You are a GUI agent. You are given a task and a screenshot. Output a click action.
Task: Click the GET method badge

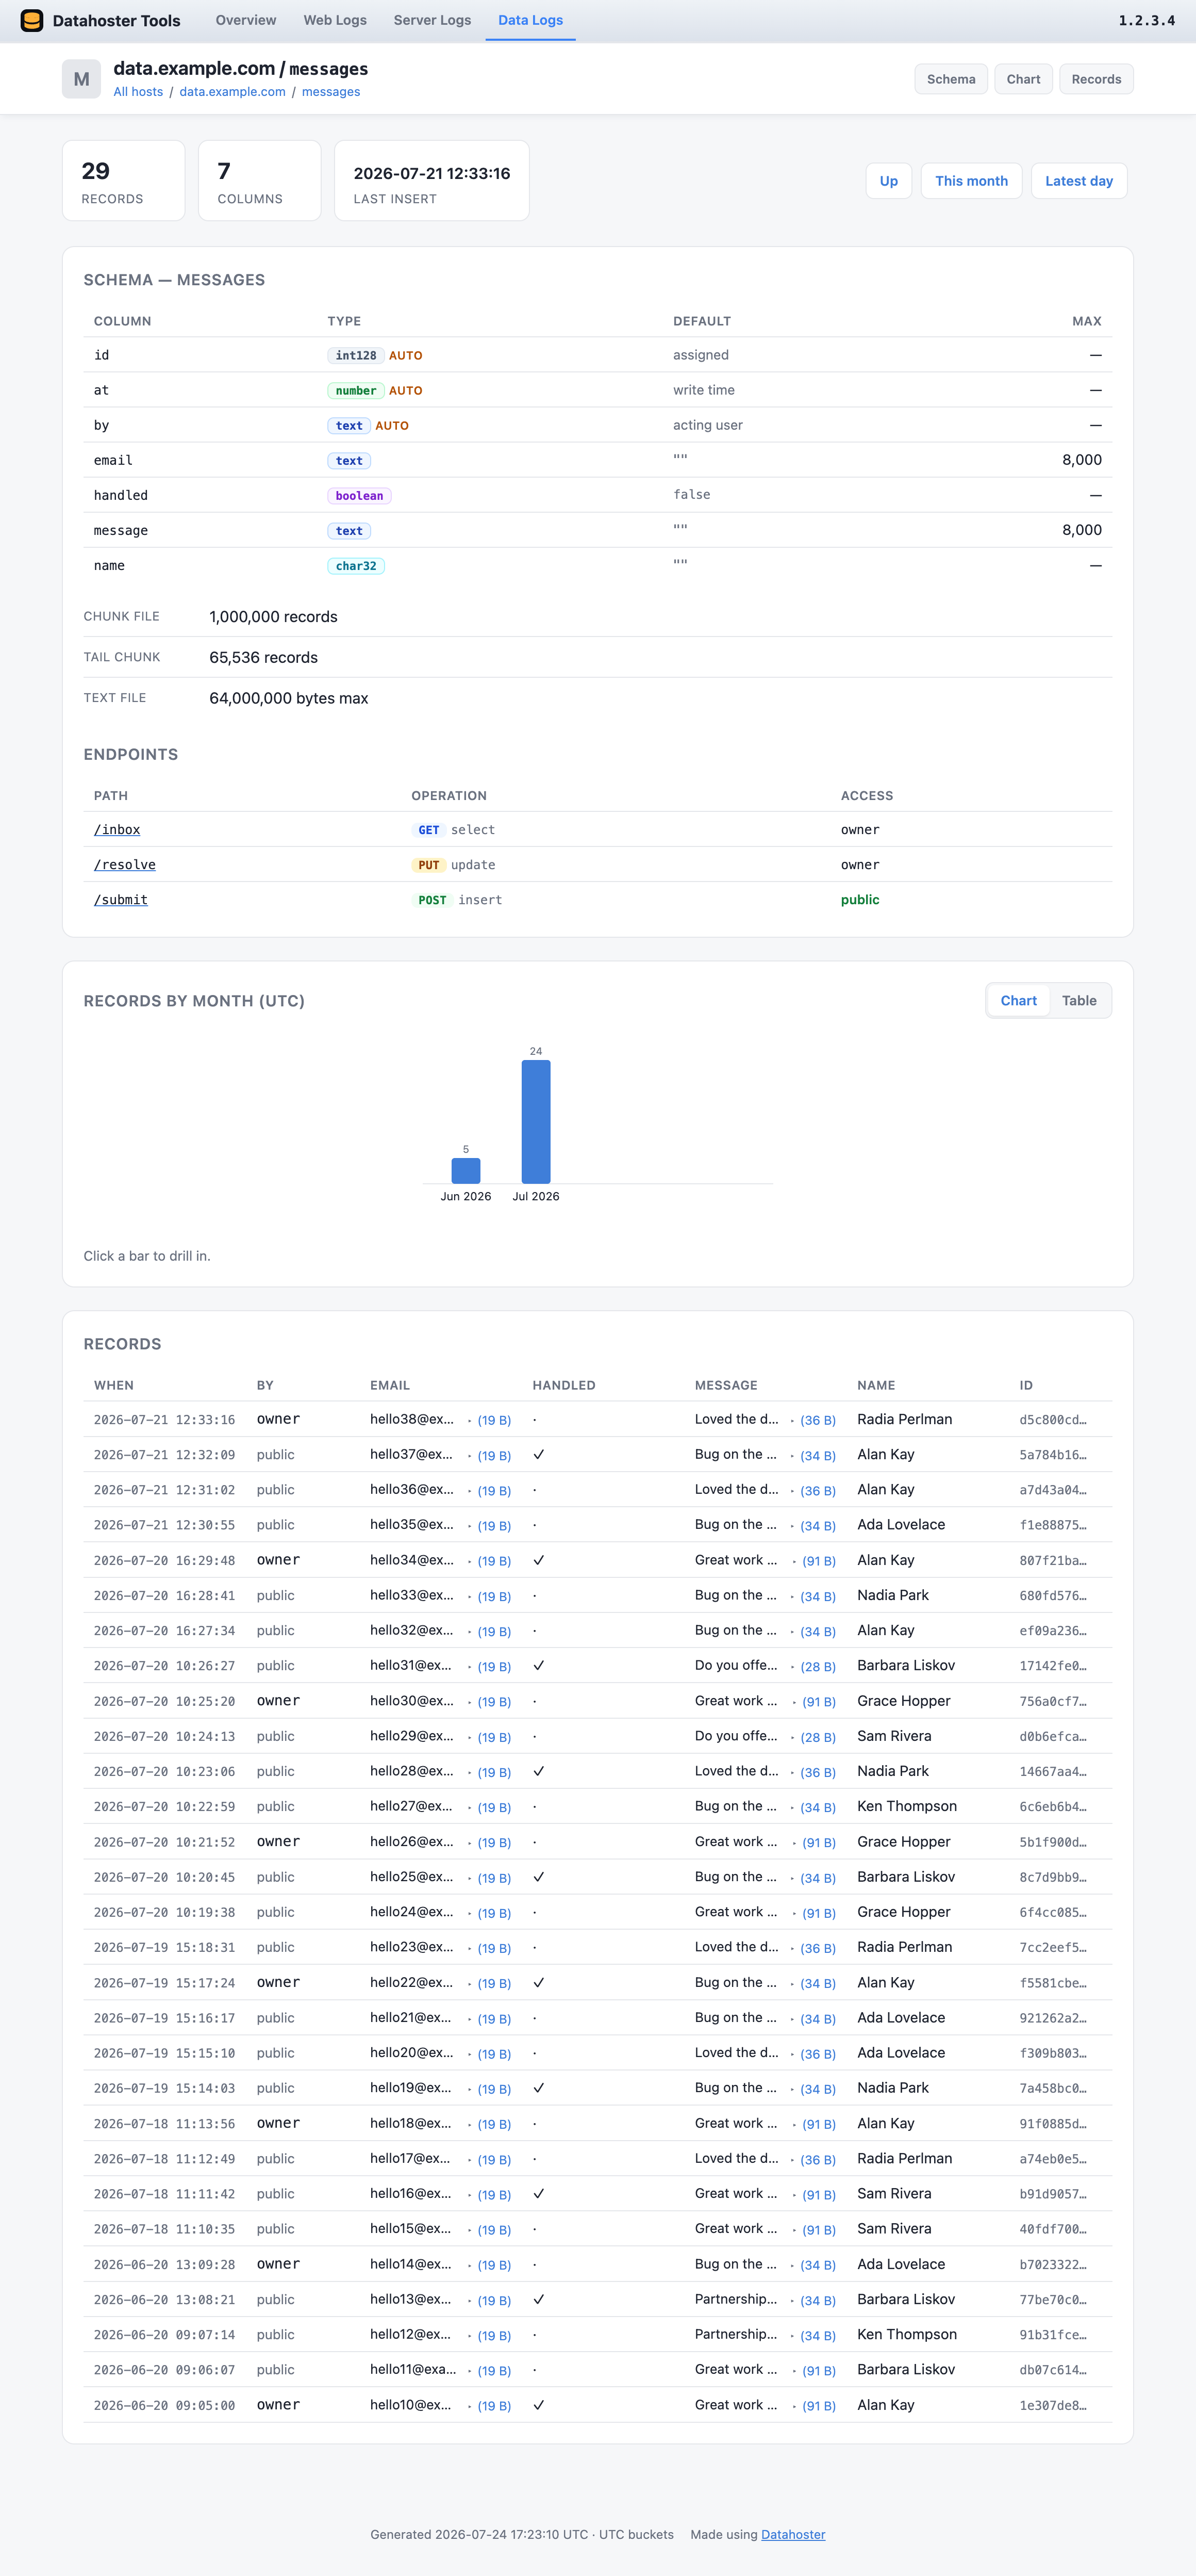[x=428, y=830]
